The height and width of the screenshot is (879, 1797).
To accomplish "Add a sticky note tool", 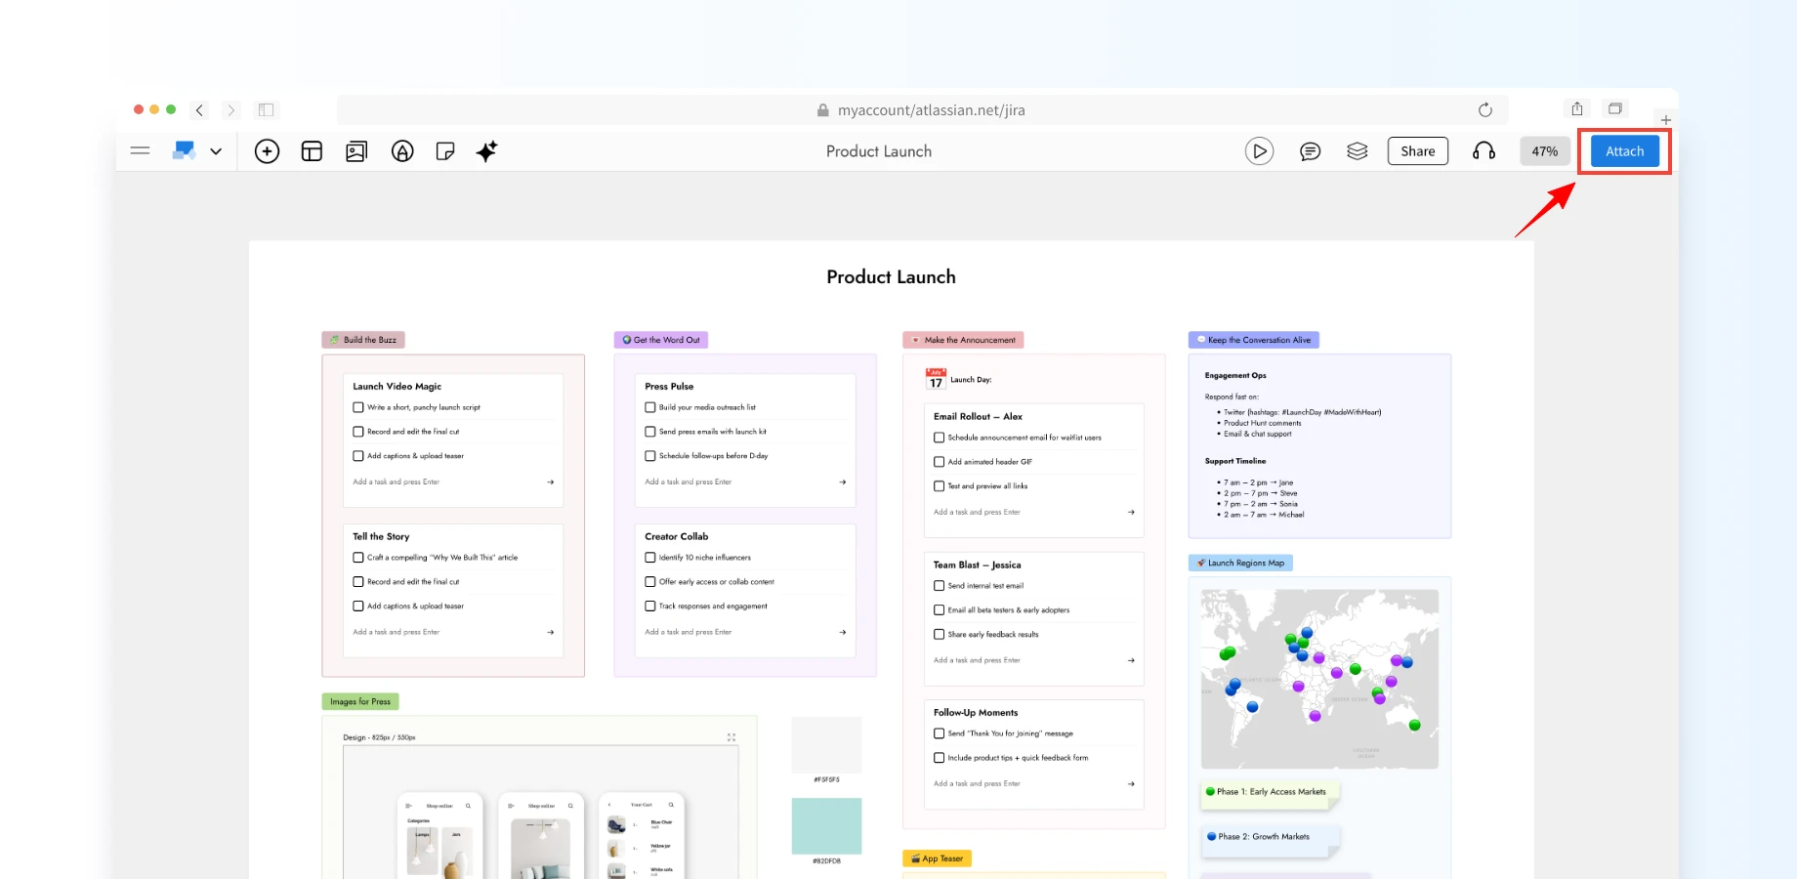I will [445, 151].
